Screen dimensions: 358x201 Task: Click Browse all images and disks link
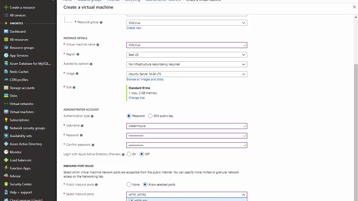pos(145,79)
